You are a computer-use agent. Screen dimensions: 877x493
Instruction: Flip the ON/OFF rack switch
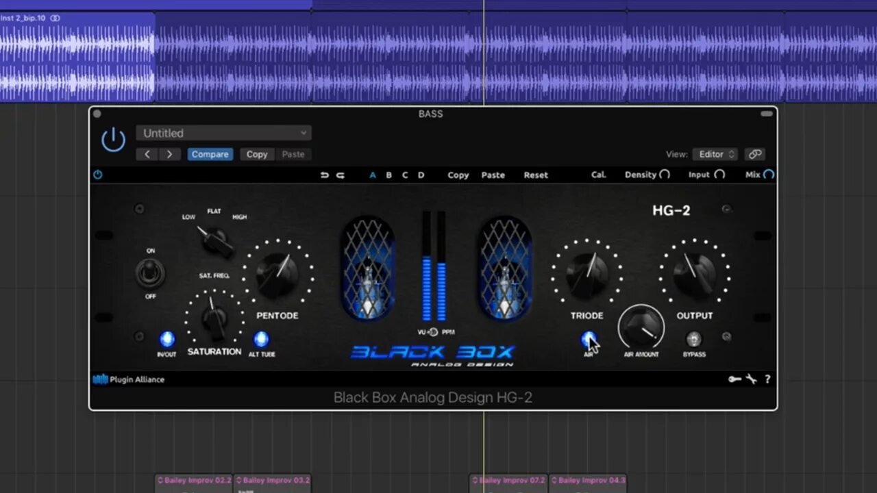pyautogui.click(x=151, y=274)
